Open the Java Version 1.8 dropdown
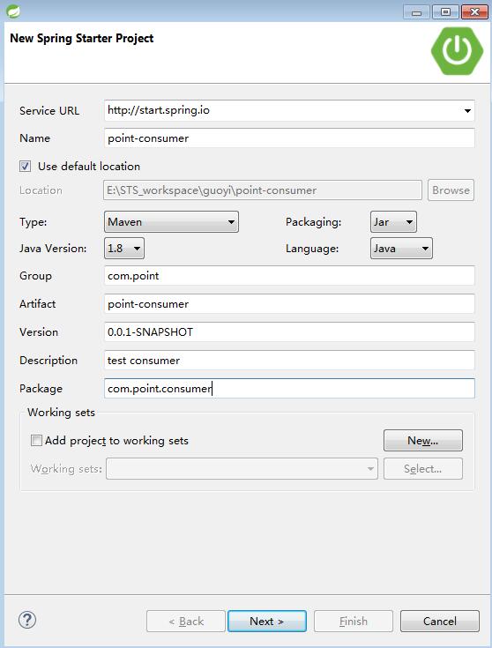The width and height of the screenshot is (492, 648). pos(124,249)
